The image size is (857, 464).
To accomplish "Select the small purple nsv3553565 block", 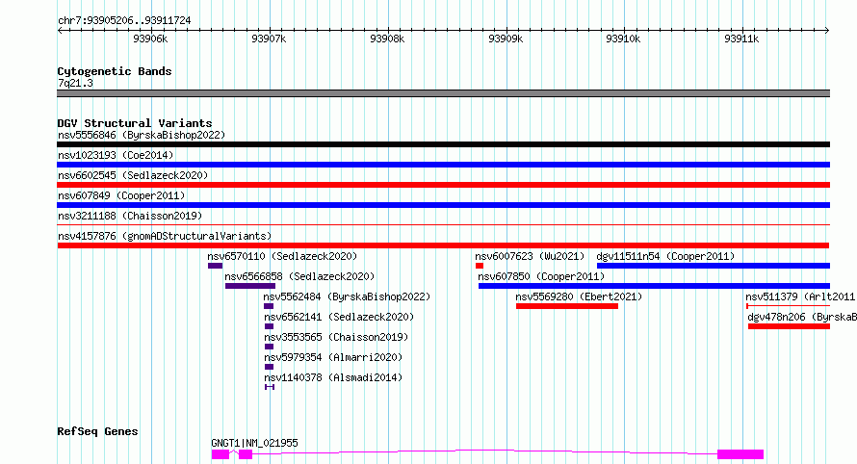I will [269, 347].
